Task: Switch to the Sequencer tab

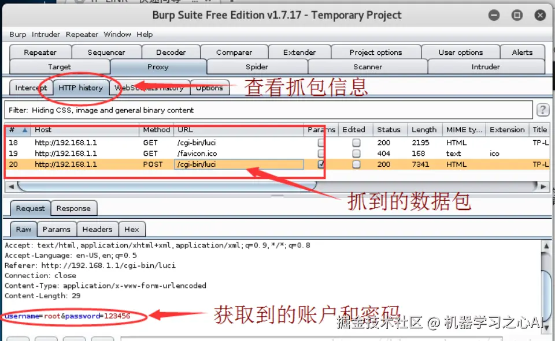Action: [106, 53]
